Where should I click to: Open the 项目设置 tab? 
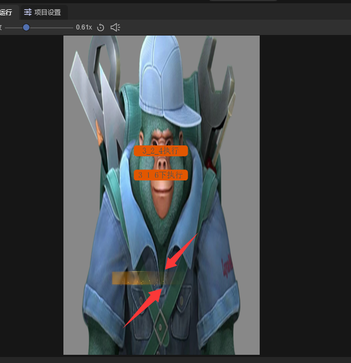pos(47,12)
